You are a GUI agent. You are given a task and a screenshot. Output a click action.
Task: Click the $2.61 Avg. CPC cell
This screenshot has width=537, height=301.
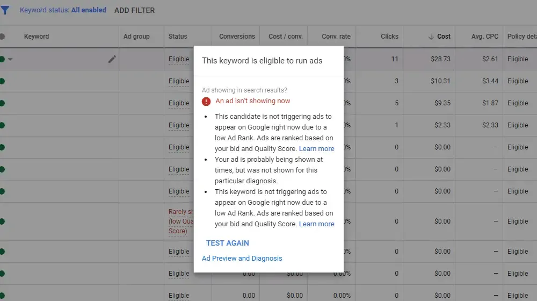490,59
